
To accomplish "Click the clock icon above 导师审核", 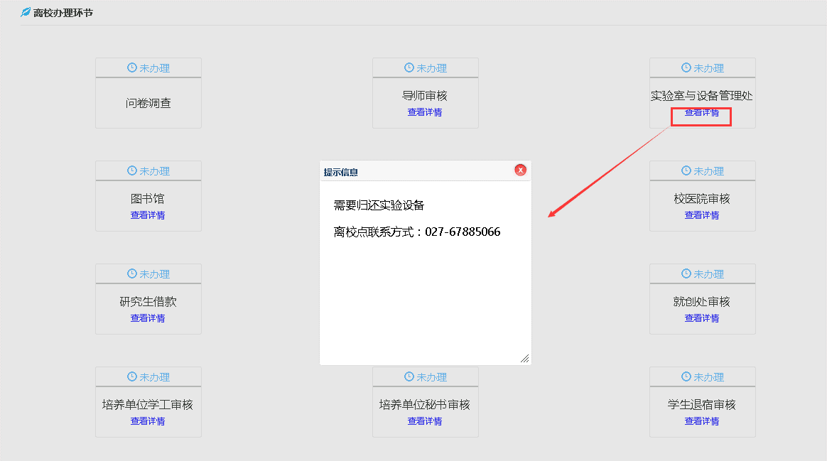I will click(409, 67).
